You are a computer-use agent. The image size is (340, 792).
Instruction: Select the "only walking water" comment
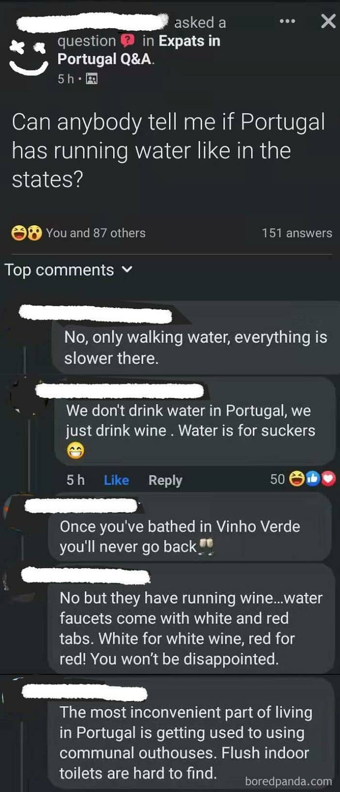point(195,347)
